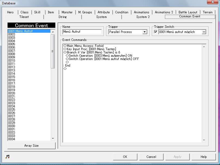
Task: Go to the System tab
Action: pyautogui.click(x=101, y=17)
